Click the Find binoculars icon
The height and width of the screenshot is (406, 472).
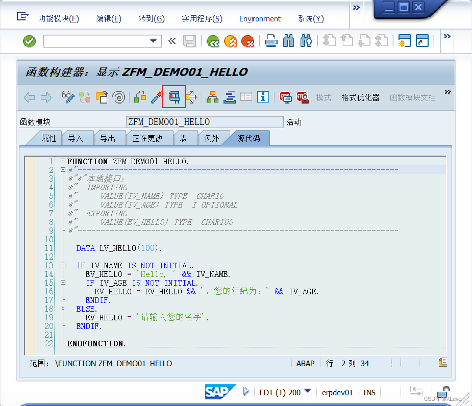click(288, 41)
